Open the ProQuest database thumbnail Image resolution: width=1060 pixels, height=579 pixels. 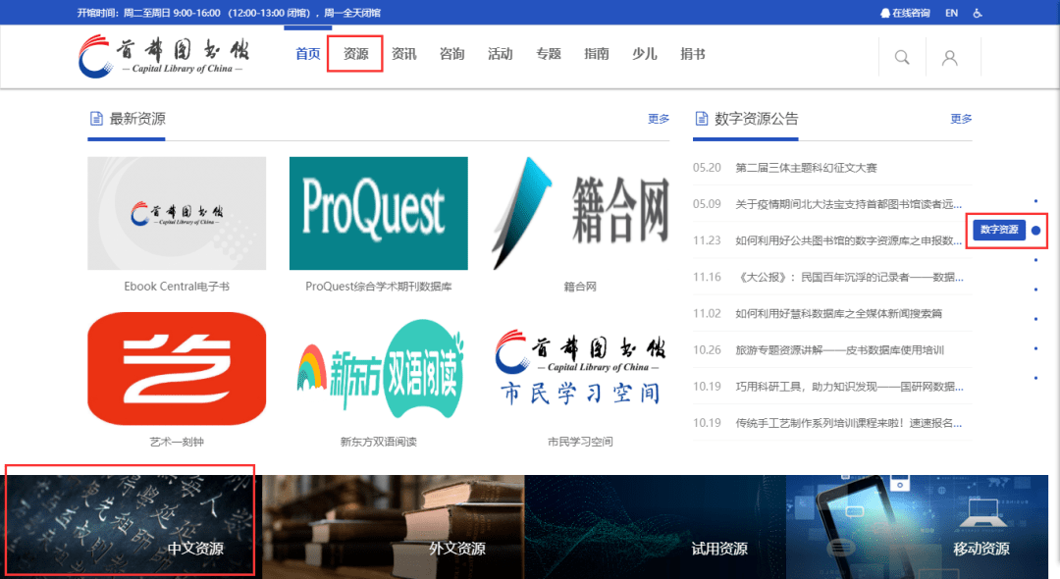point(378,213)
